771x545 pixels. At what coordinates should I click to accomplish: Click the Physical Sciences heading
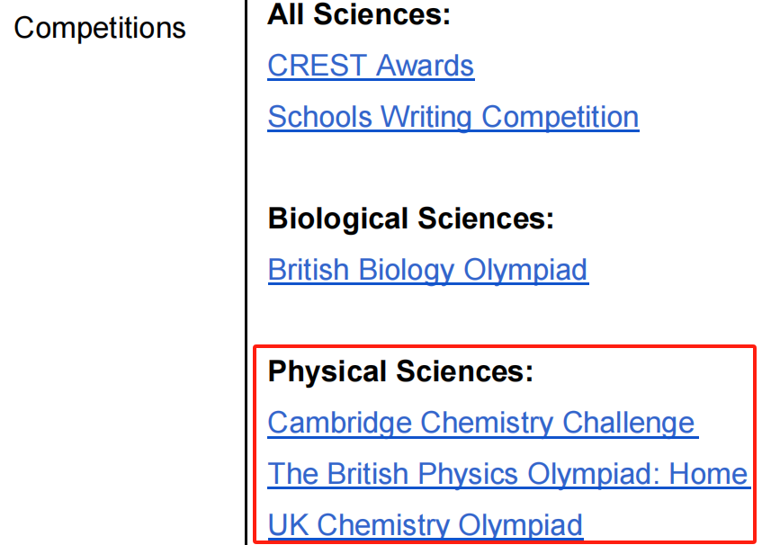click(x=401, y=371)
